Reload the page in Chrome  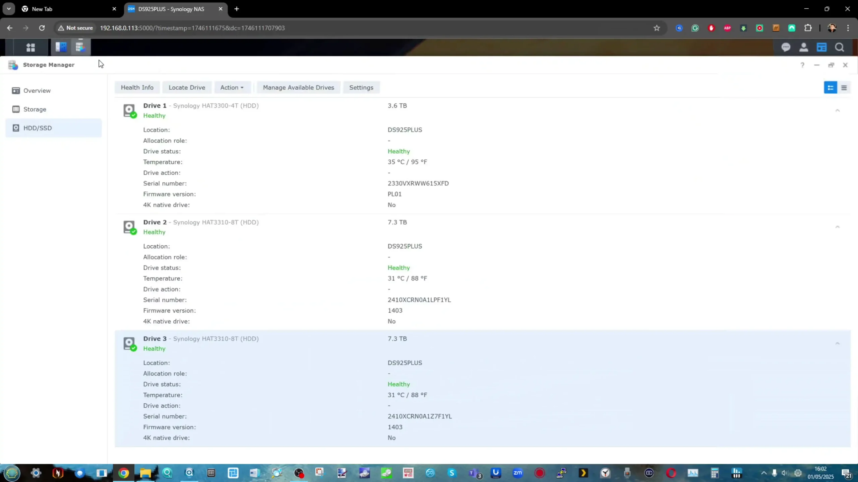(x=42, y=28)
